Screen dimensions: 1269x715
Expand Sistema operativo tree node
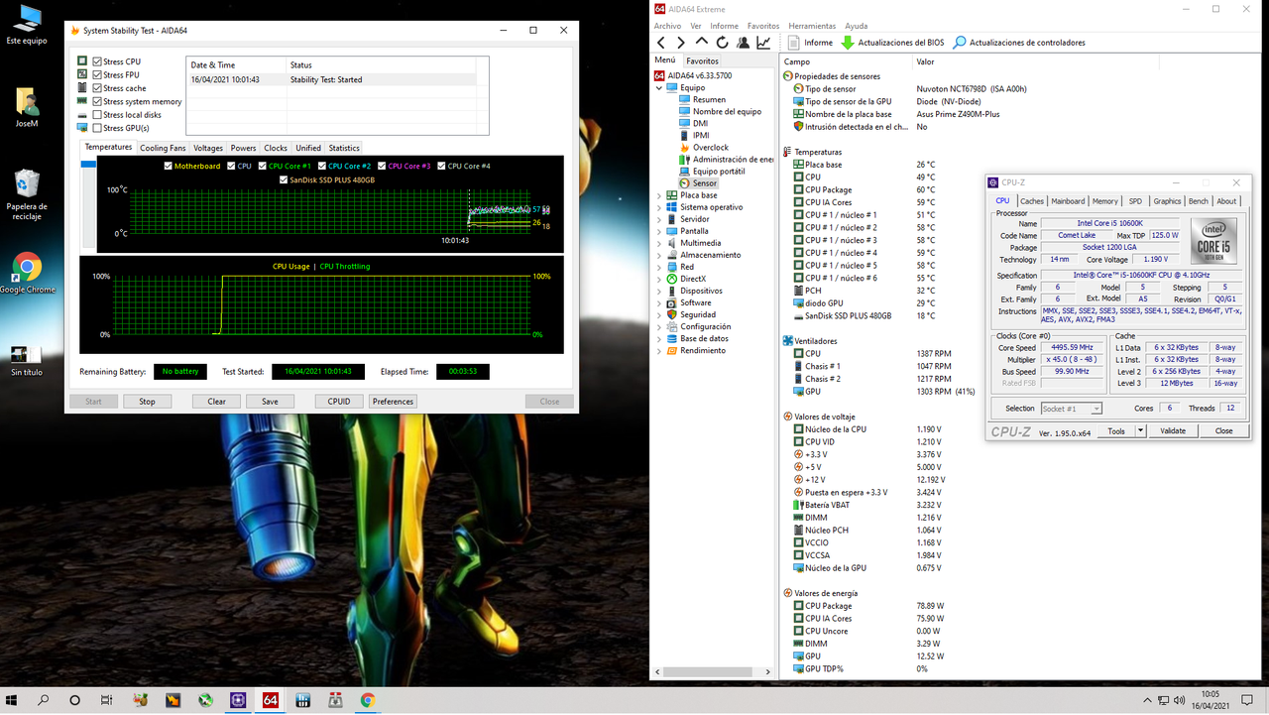(x=659, y=207)
